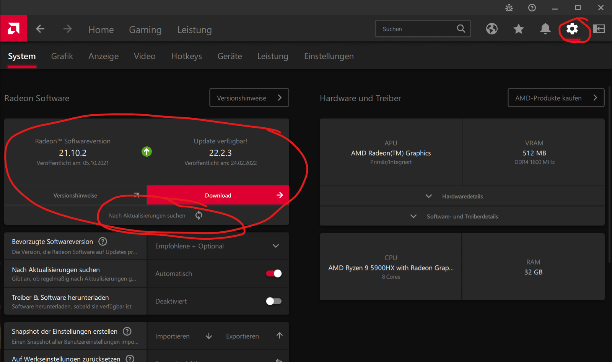Click the Exportieren up arrow icon
The width and height of the screenshot is (612, 362).
(280, 336)
